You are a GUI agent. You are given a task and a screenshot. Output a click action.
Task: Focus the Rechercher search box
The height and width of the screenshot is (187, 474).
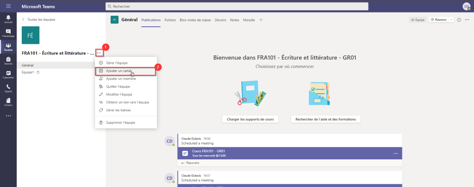tap(237, 6)
